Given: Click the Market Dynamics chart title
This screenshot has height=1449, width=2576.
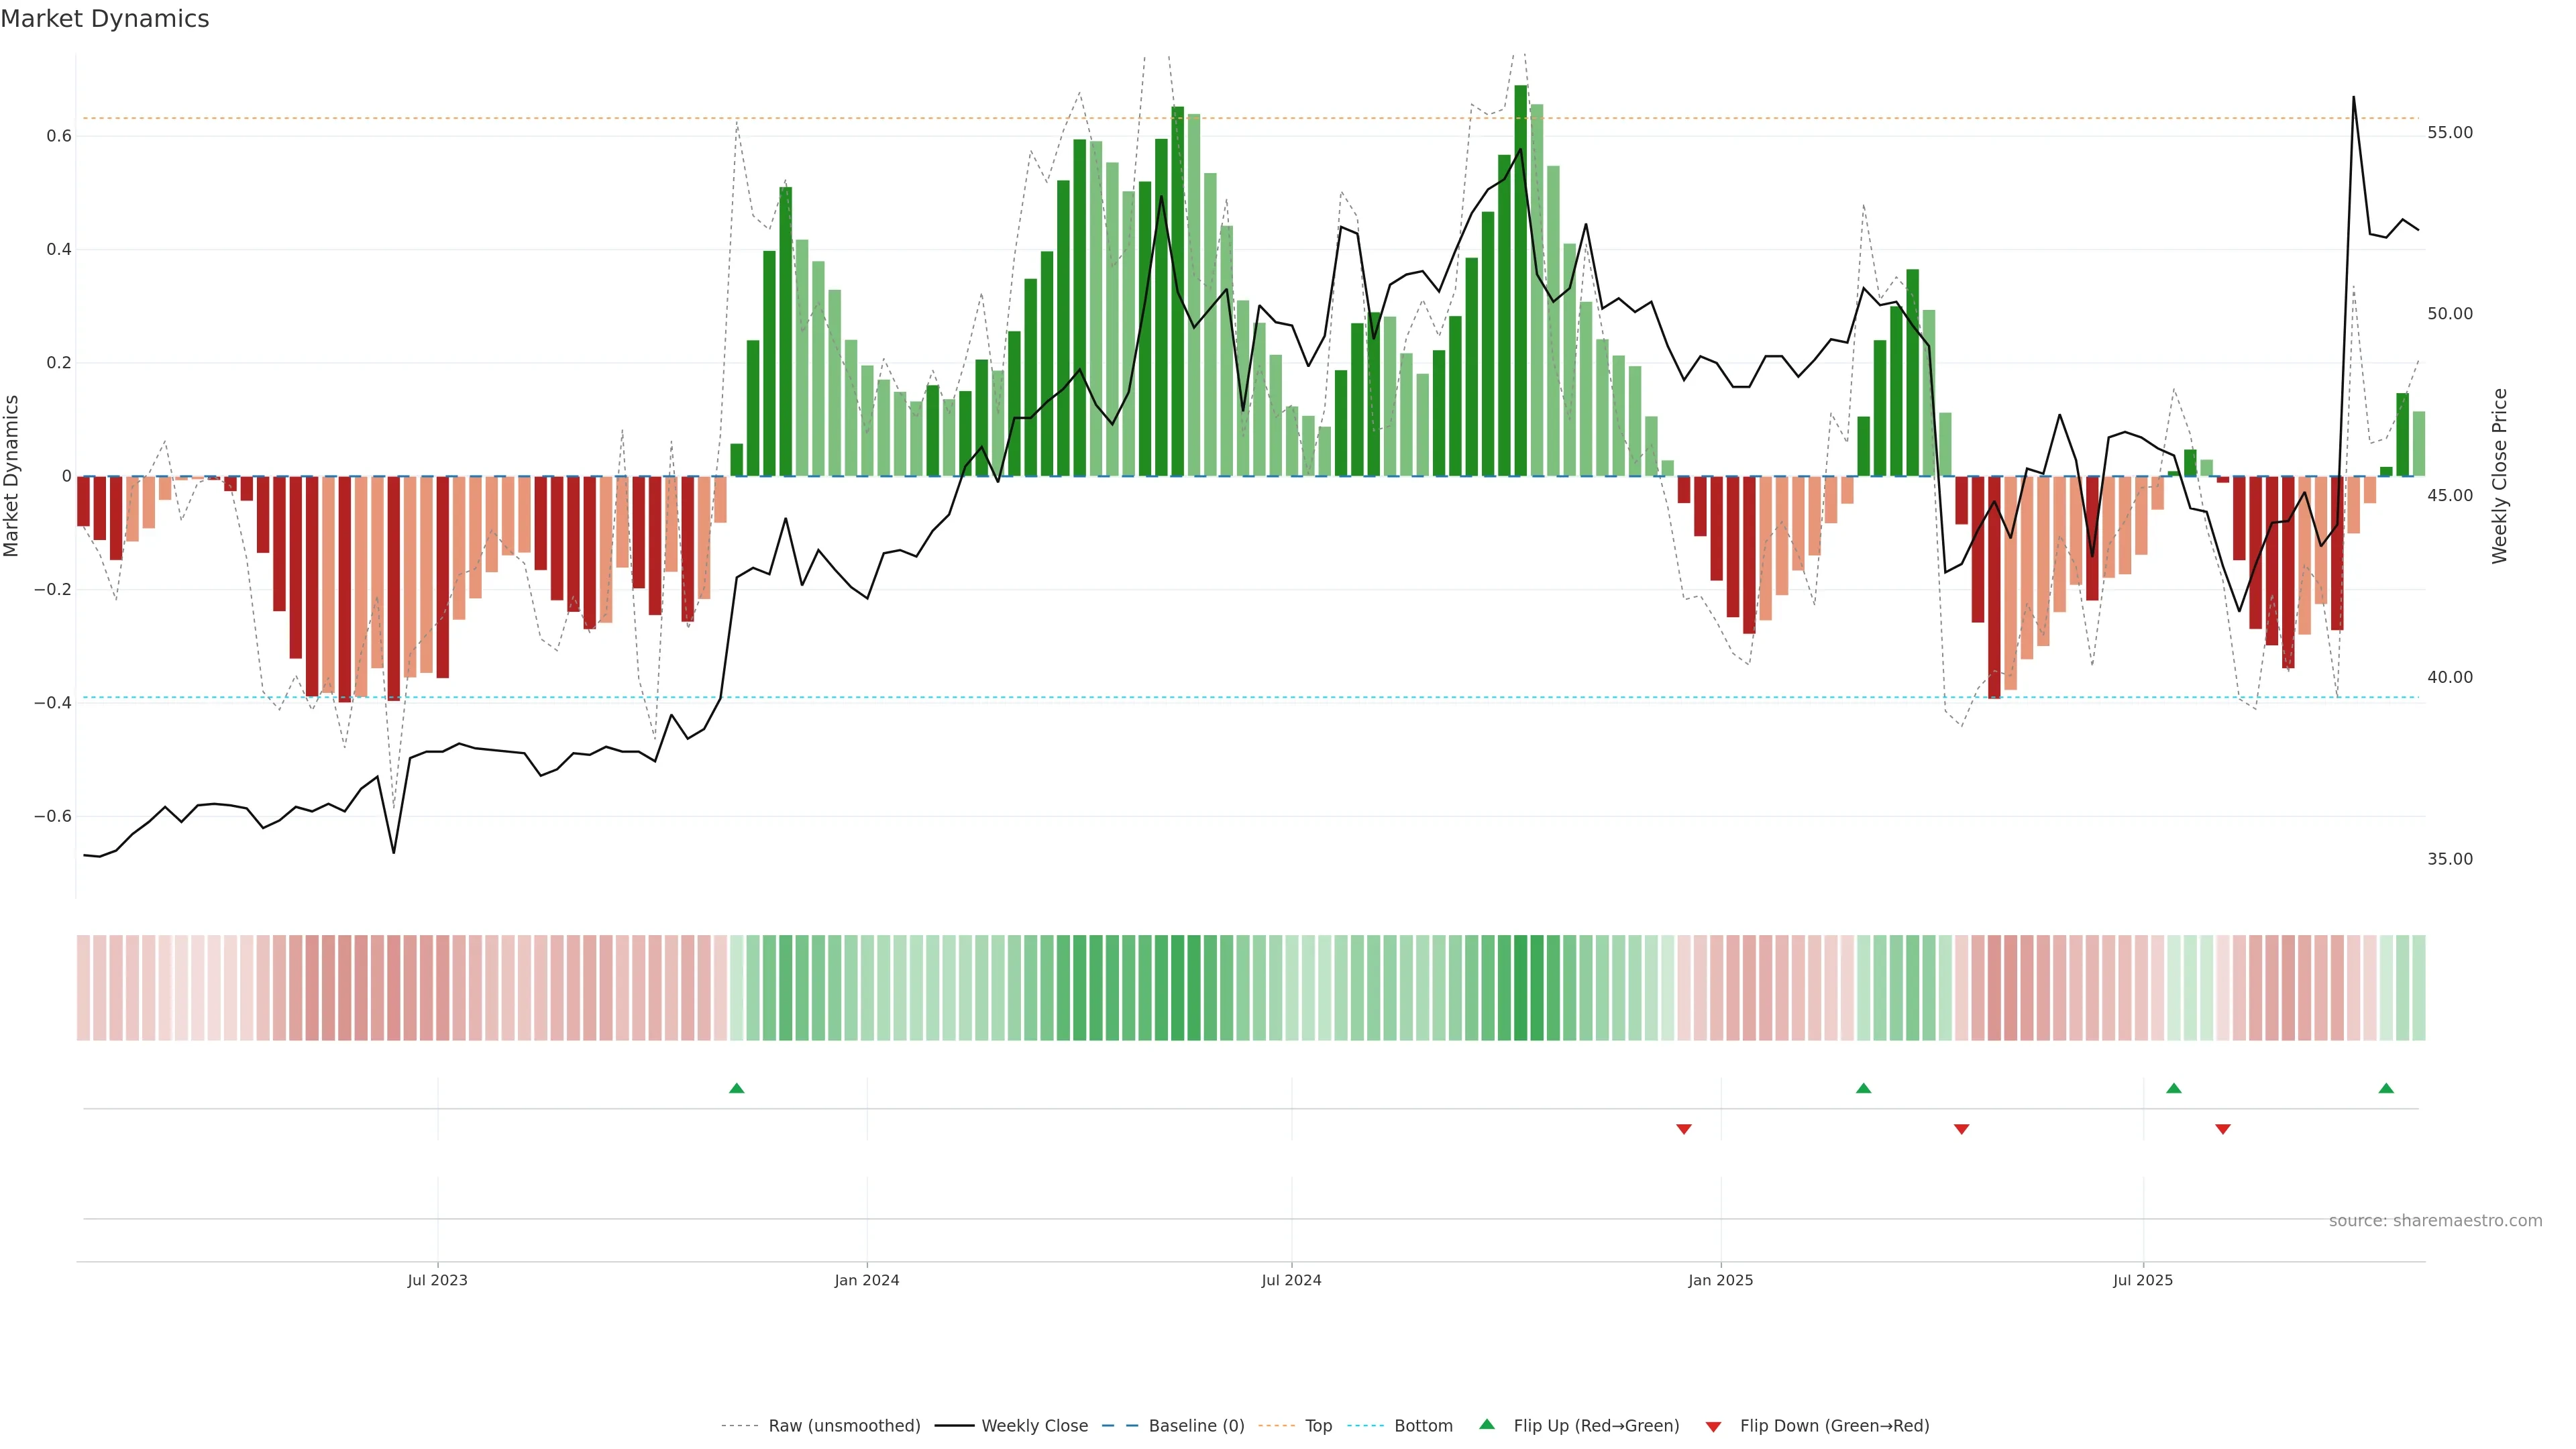Looking at the screenshot, I should pyautogui.click(x=105, y=19).
